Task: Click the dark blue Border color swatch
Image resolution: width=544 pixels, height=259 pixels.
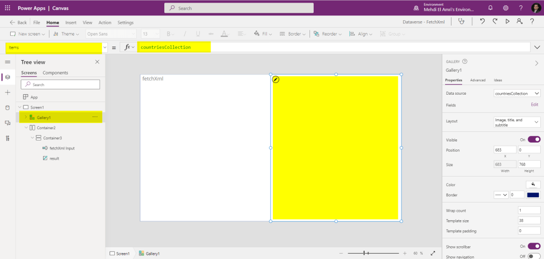Action: pos(533,195)
